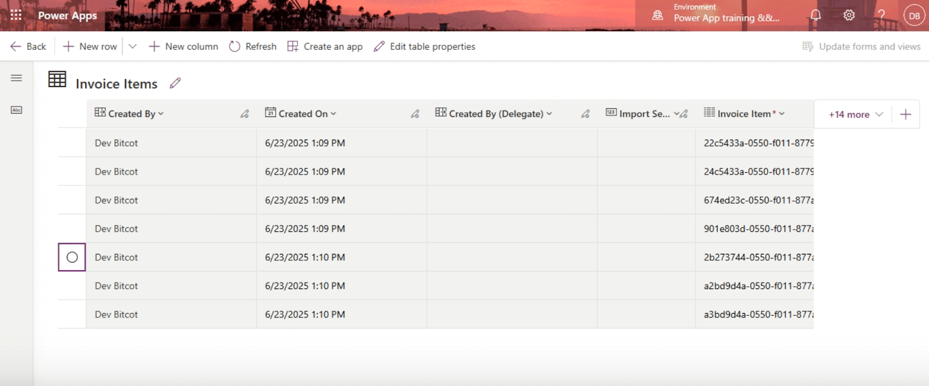Open the settings gear
This screenshot has height=386, width=929.
(x=849, y=16)
